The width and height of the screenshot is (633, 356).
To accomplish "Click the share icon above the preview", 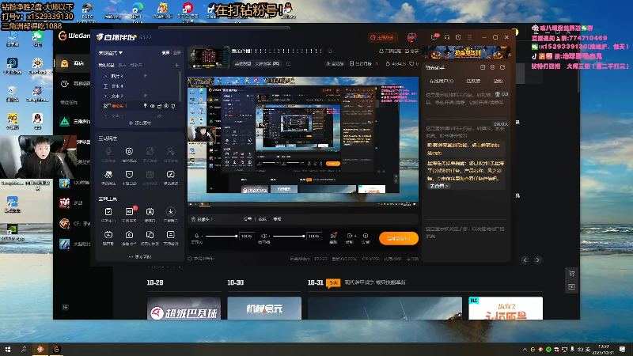I will coord(411,51).
